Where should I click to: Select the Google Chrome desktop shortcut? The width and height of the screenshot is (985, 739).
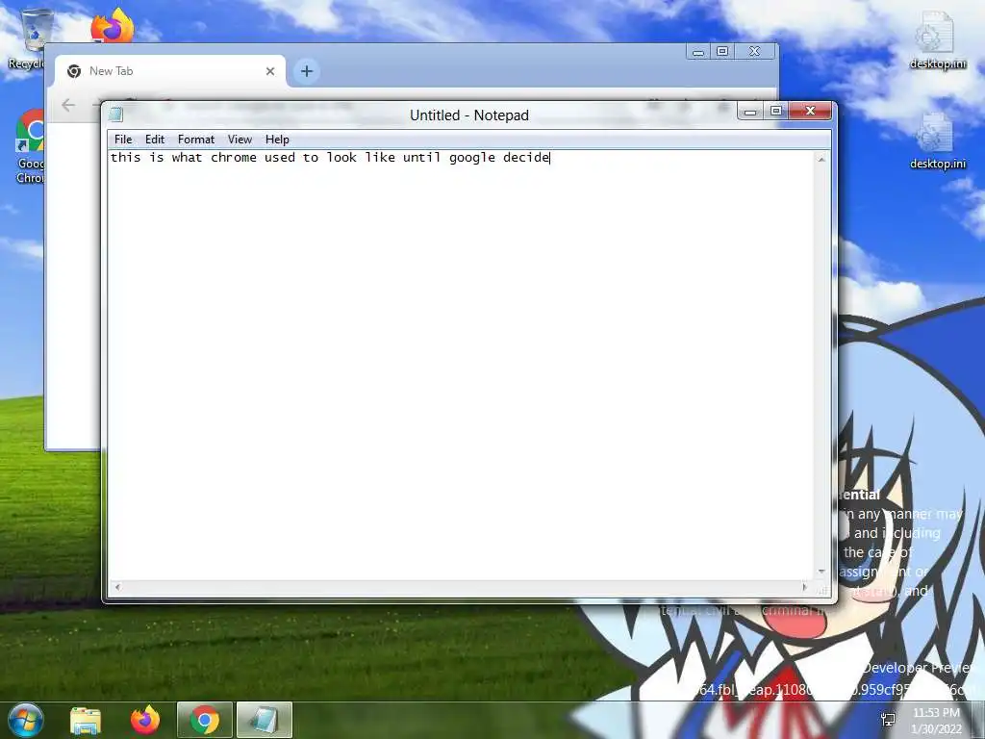tap(28, 147)
